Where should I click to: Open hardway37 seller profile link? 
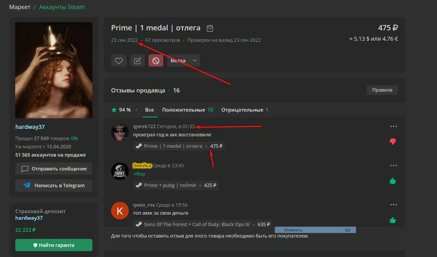pos(30,127)
